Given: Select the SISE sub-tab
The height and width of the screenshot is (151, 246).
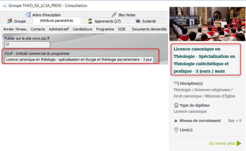Looking at the screenshot, I should click(122, 29).
